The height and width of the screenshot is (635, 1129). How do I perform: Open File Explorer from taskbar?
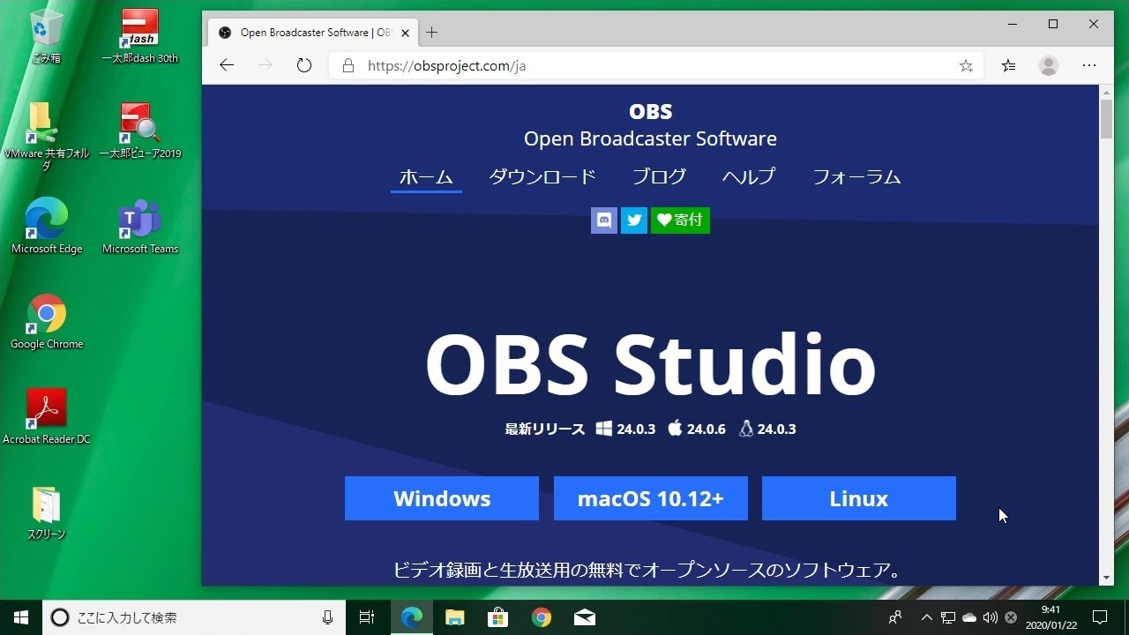(x=454, y=617)
